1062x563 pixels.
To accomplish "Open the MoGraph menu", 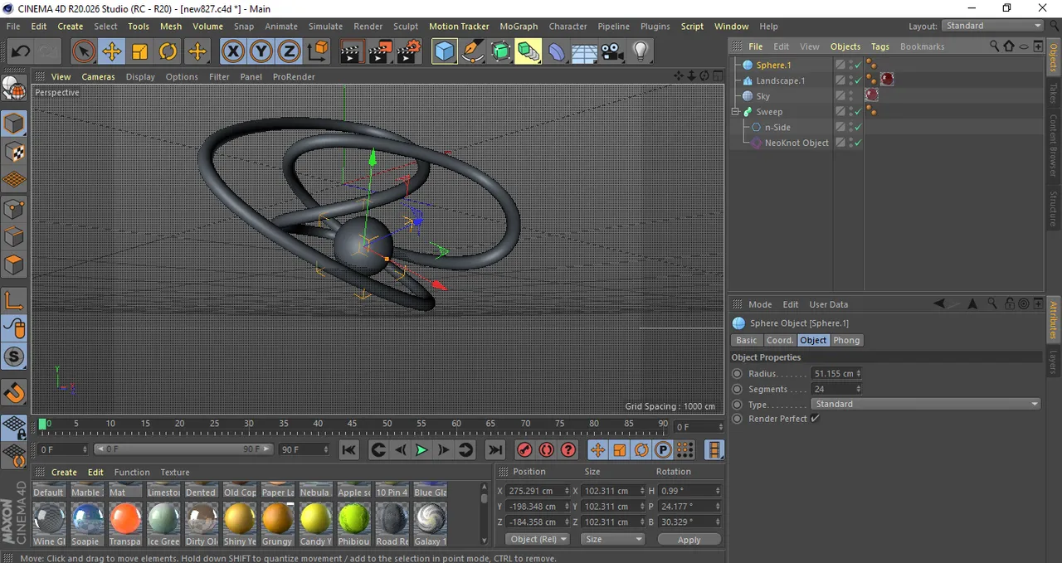I will [519, 27].
